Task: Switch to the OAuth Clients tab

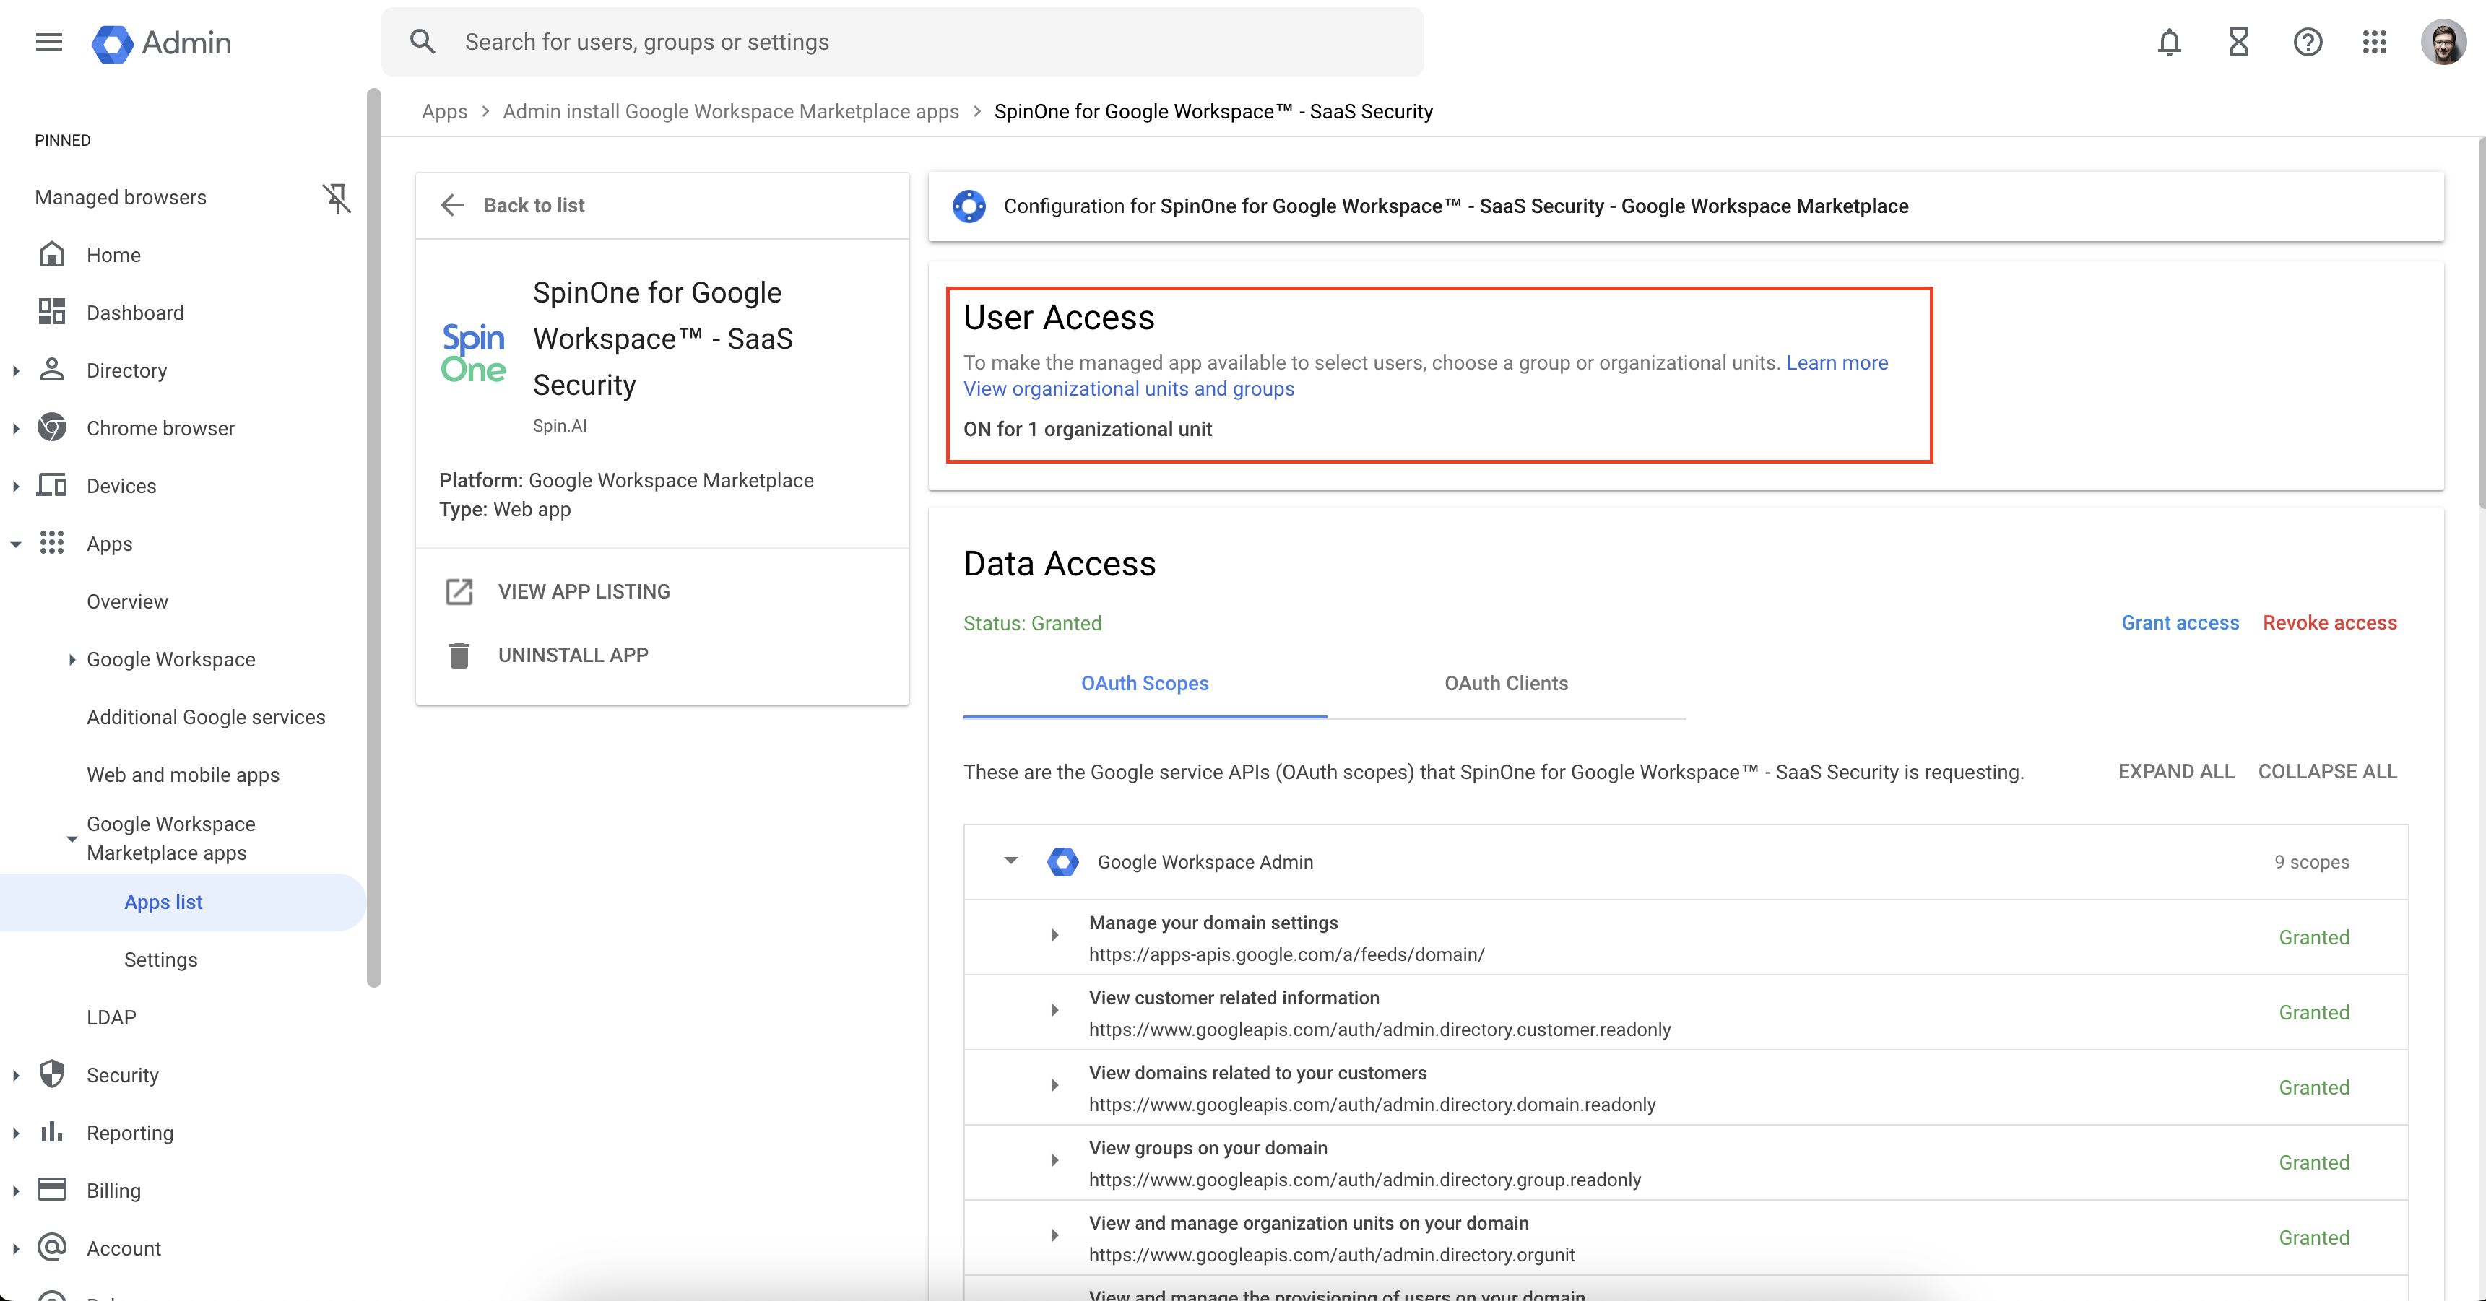Action: tap(1505, 684)
